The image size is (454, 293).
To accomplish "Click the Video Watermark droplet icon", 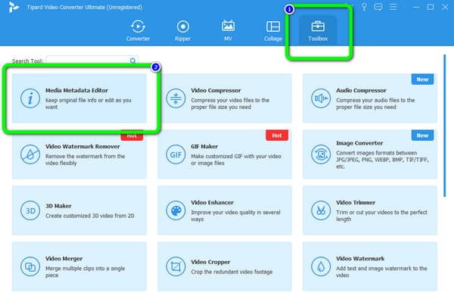I will coord(321,267).
